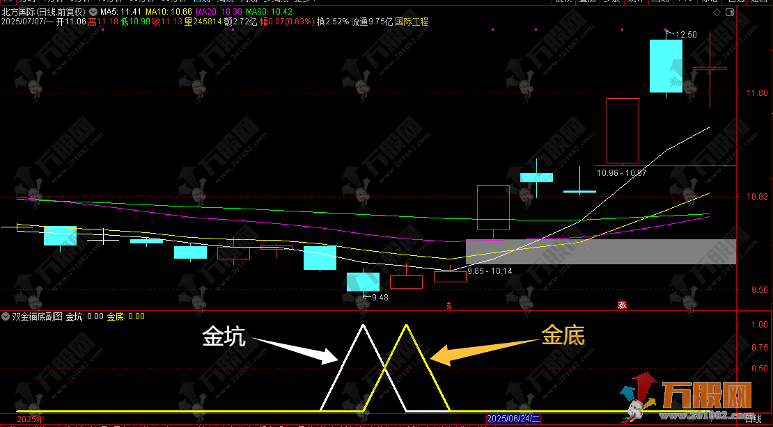Click the cyan candle marked with 9.48 low

[x=364, y=282]
